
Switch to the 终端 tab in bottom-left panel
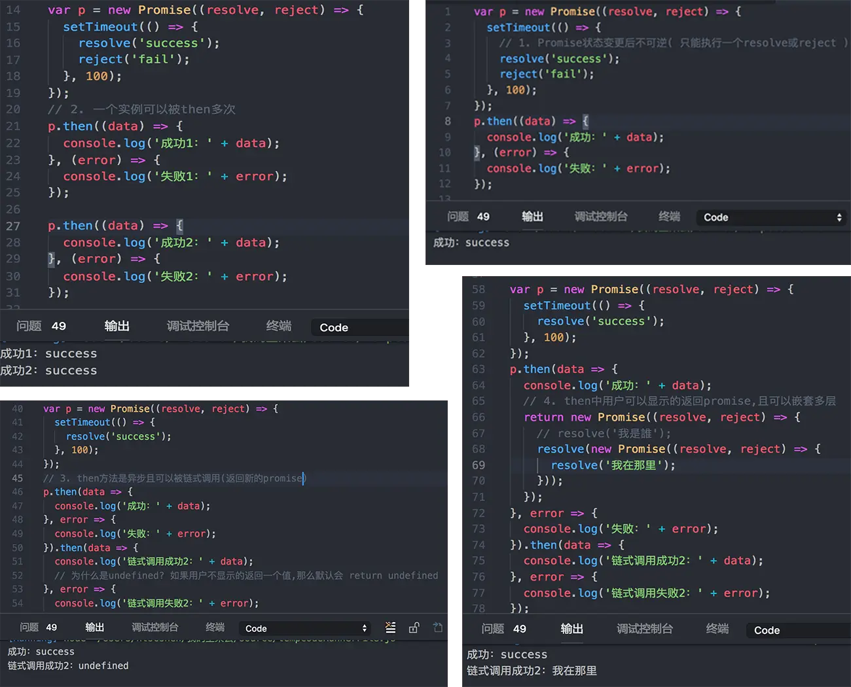(215, 627)
